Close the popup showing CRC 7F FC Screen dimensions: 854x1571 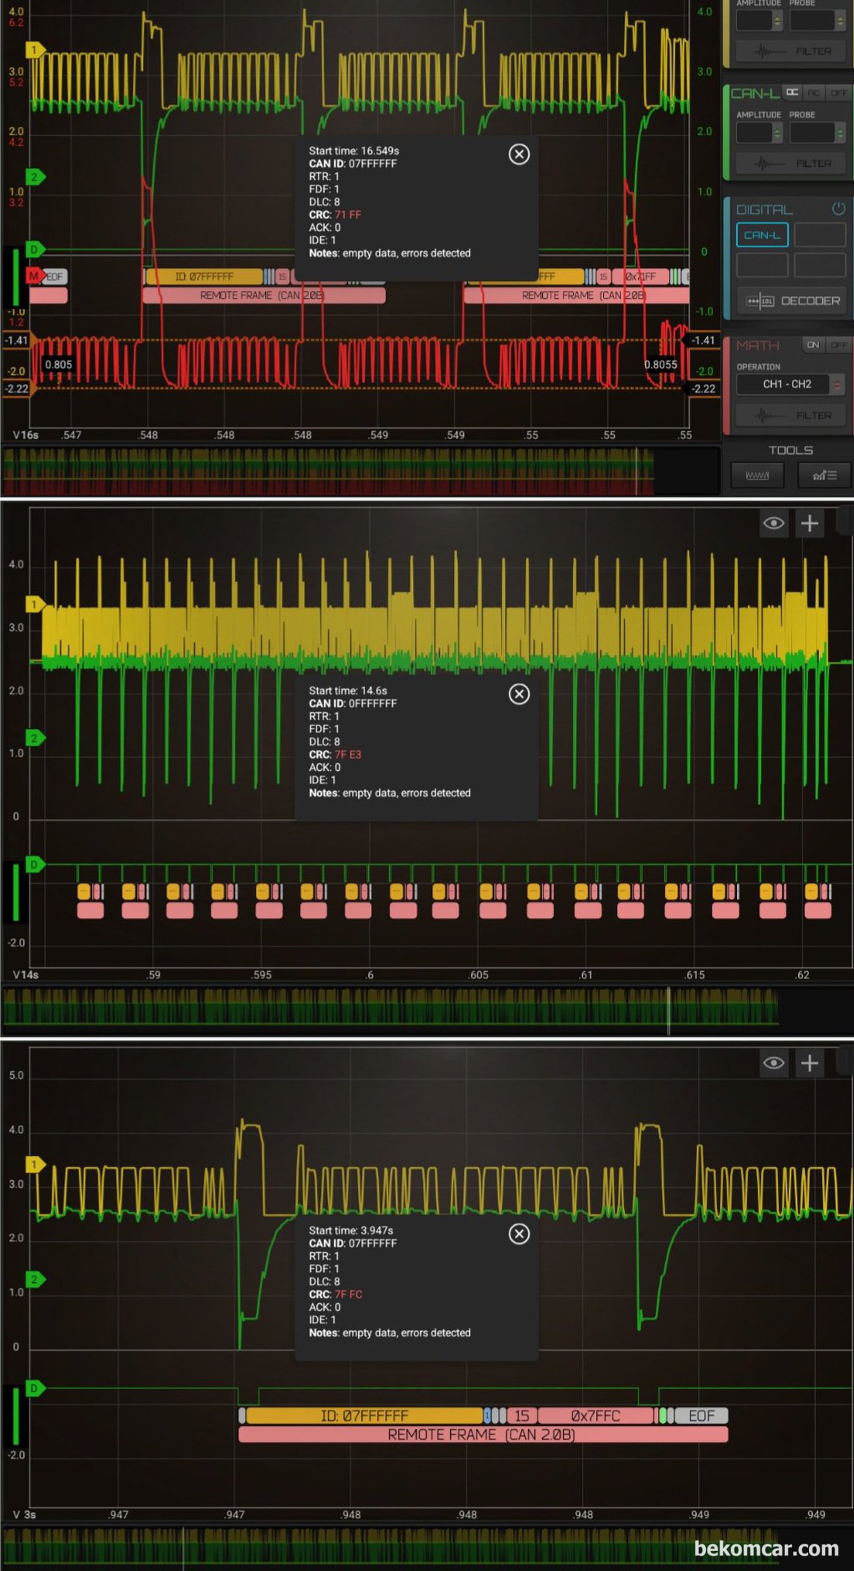pos(518,1233)
